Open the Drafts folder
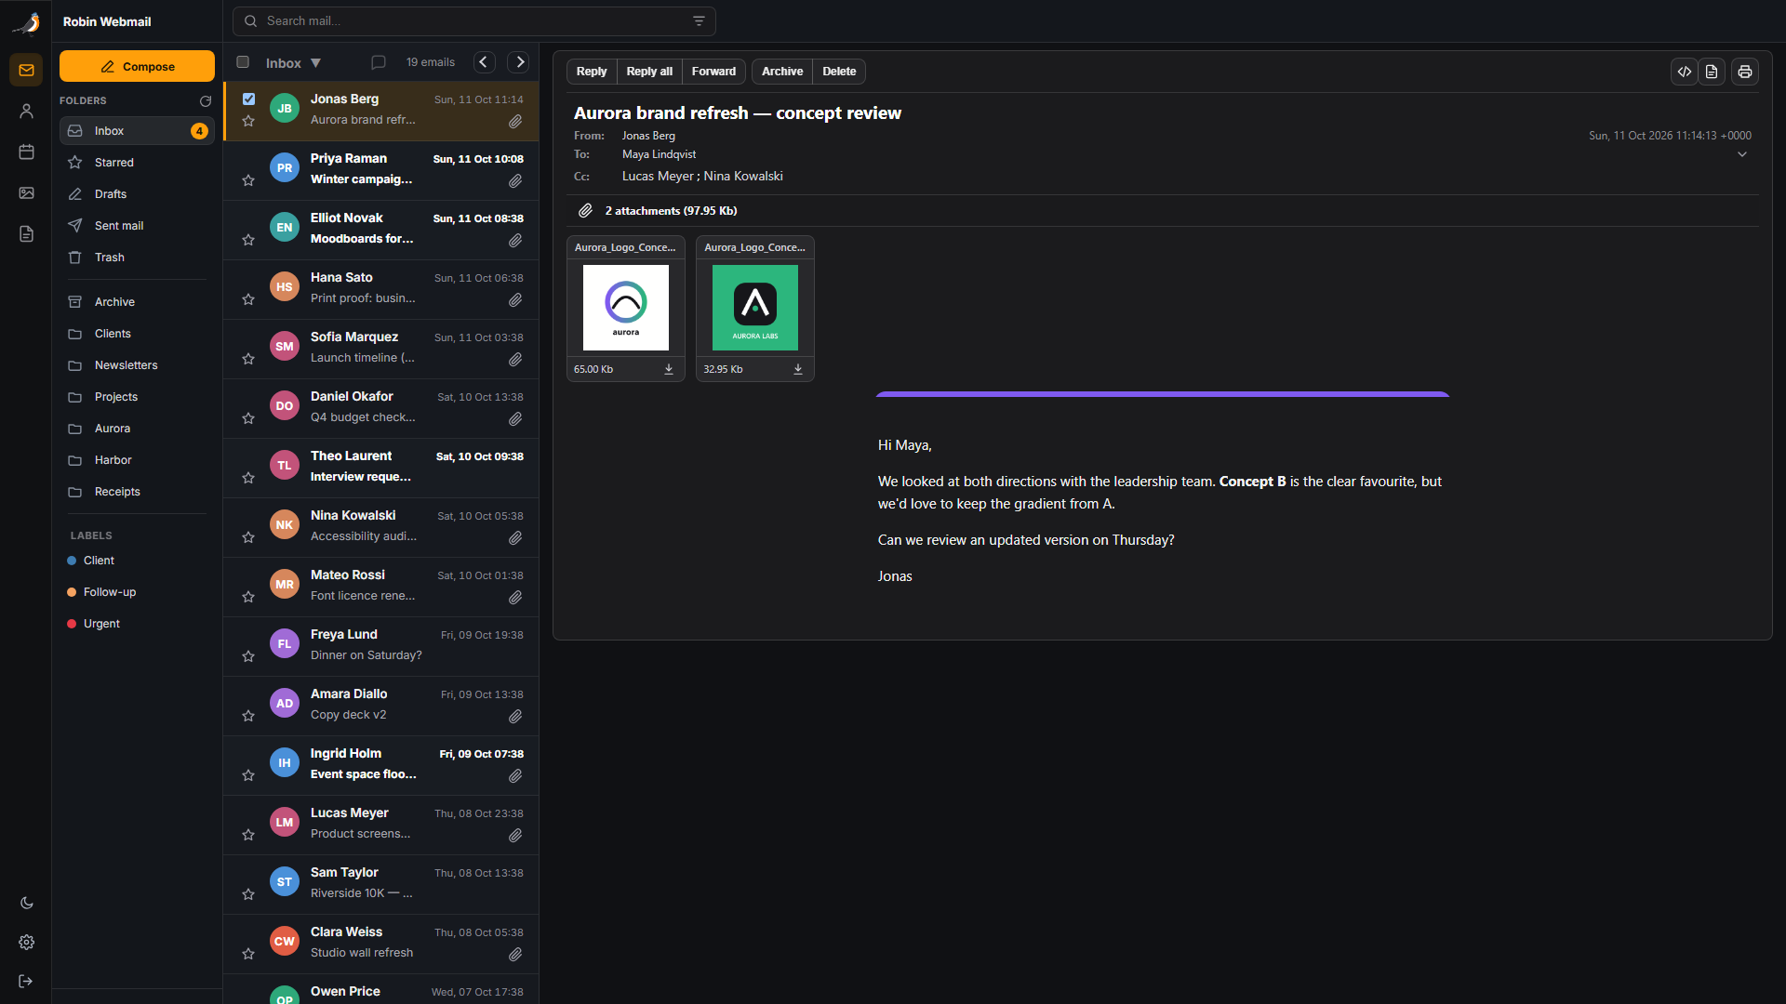The height and width of the screenshot is (1004, 1786). coord(137,194)
